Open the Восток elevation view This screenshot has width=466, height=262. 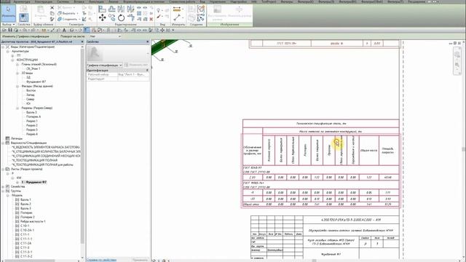click(x=31, y=90)
